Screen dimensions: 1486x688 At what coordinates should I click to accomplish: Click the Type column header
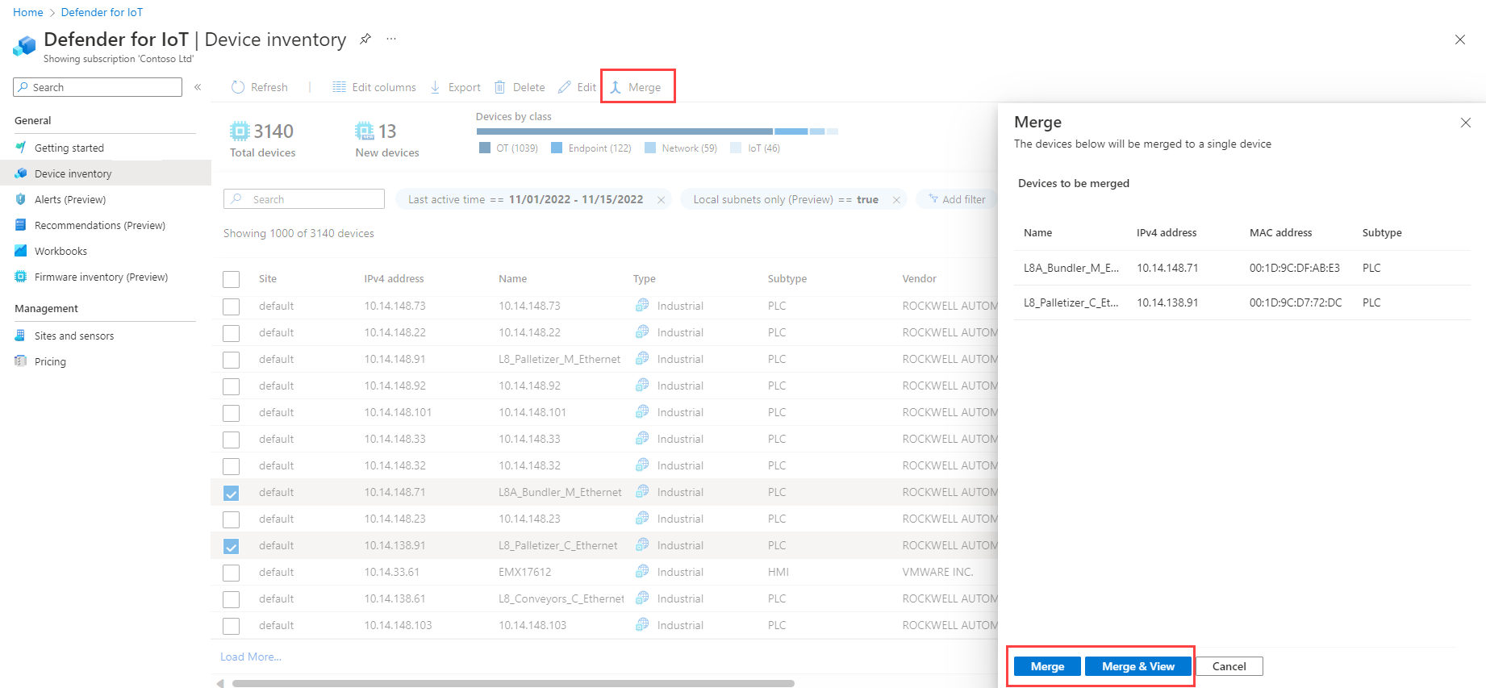point(645,278)
